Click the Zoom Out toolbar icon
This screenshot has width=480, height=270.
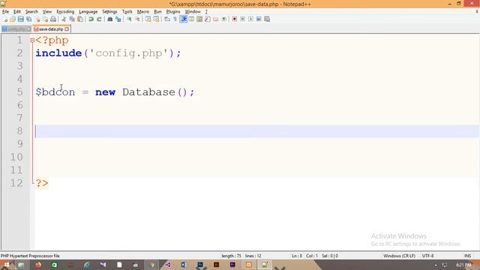point(137,19)
